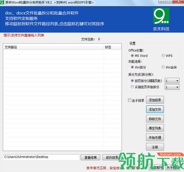Click the 清空列表 button
Image resolution: width=184 pixels, height=172 pixels.
coord(155,128)
